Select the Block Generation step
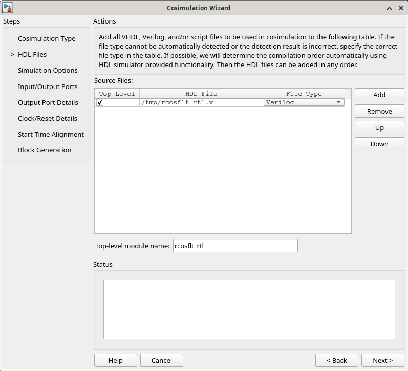 [x=45, y=150]
